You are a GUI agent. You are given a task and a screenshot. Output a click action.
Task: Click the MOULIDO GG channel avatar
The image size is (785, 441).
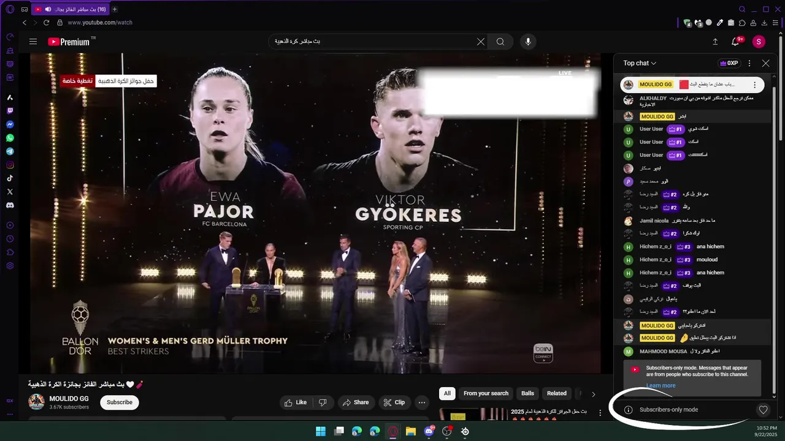[37, 402]
